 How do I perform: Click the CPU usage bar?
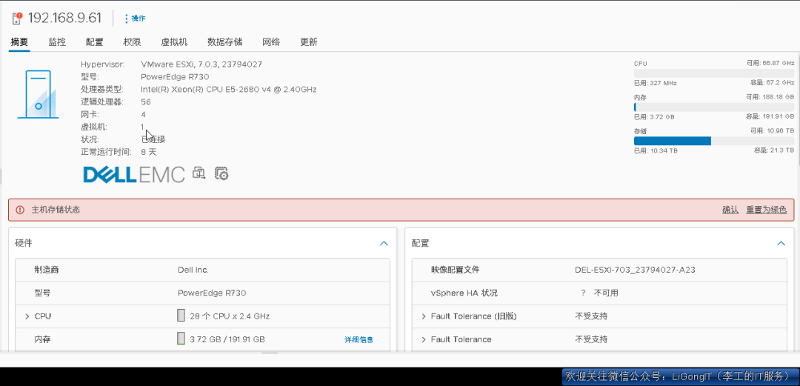[x=714, y=73]
